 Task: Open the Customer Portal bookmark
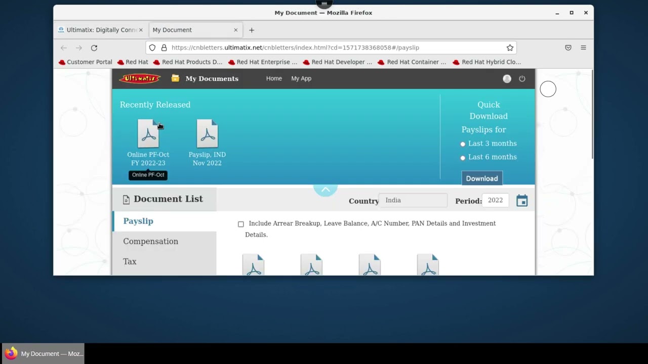[x=85, y=62]
